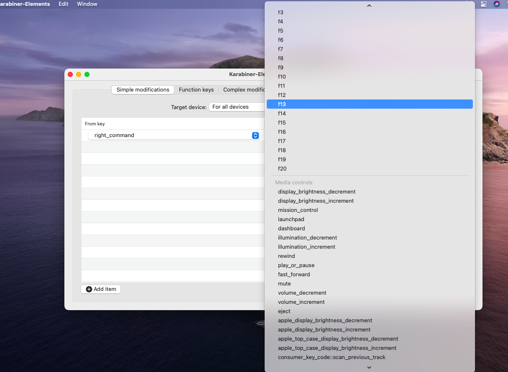This screenshot has width=508, height=372.
Task: Open the Target device dropdown
Action: 237,107
